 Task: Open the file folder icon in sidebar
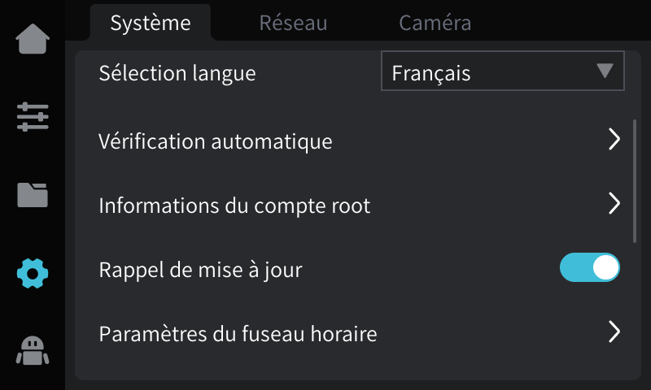(x=33, y=194)
